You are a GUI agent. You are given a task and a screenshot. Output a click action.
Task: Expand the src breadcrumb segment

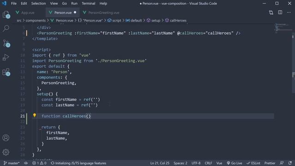click(19, 20)
